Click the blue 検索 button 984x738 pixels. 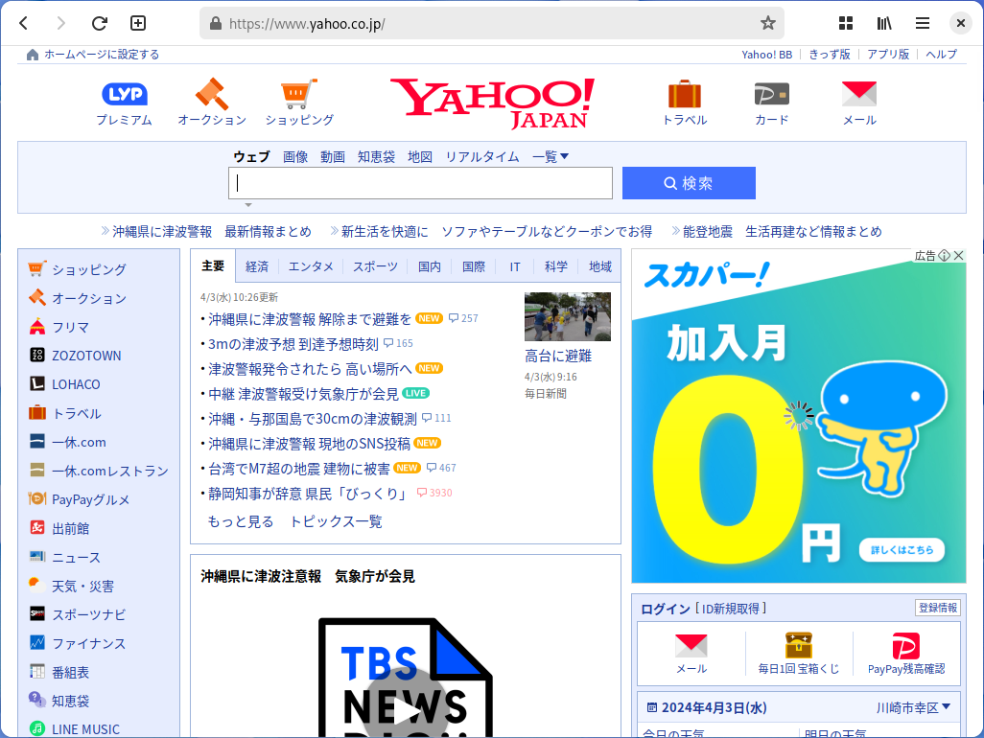click(689, 183)
